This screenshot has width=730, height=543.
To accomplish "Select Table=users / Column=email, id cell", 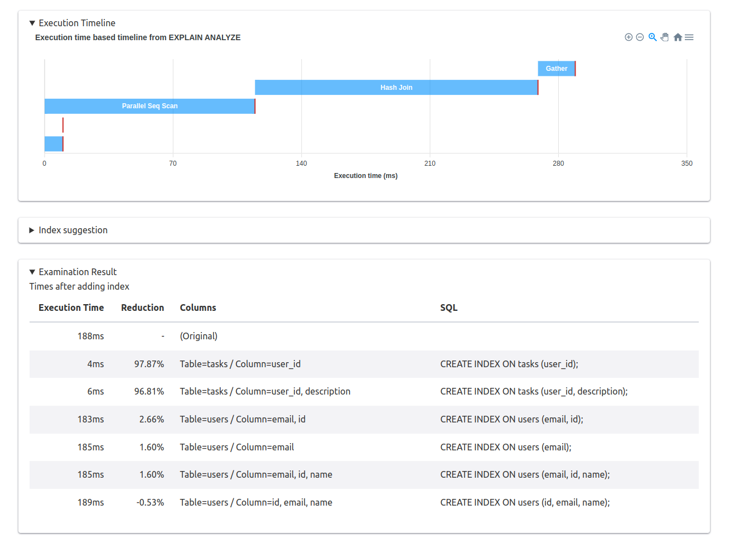I will pyautogui.click(x=243, y=419).
